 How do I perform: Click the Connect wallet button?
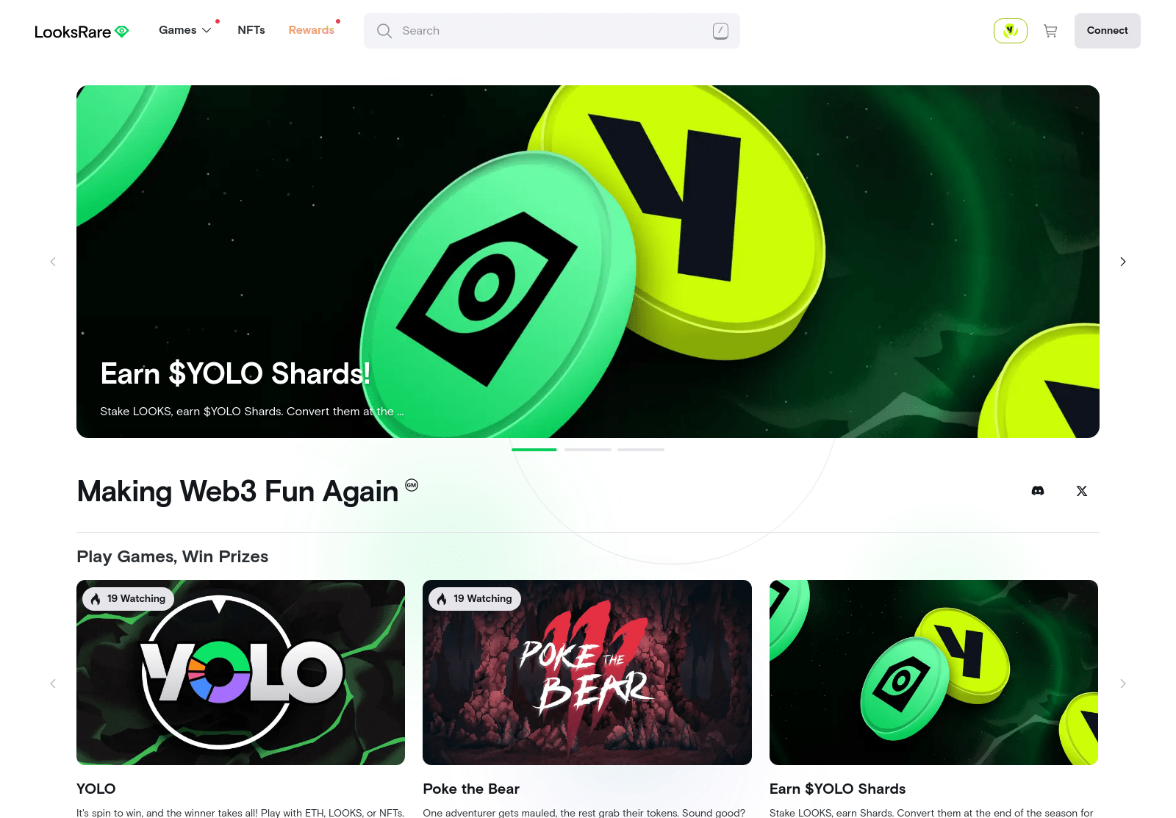[x=1108, y=31]
